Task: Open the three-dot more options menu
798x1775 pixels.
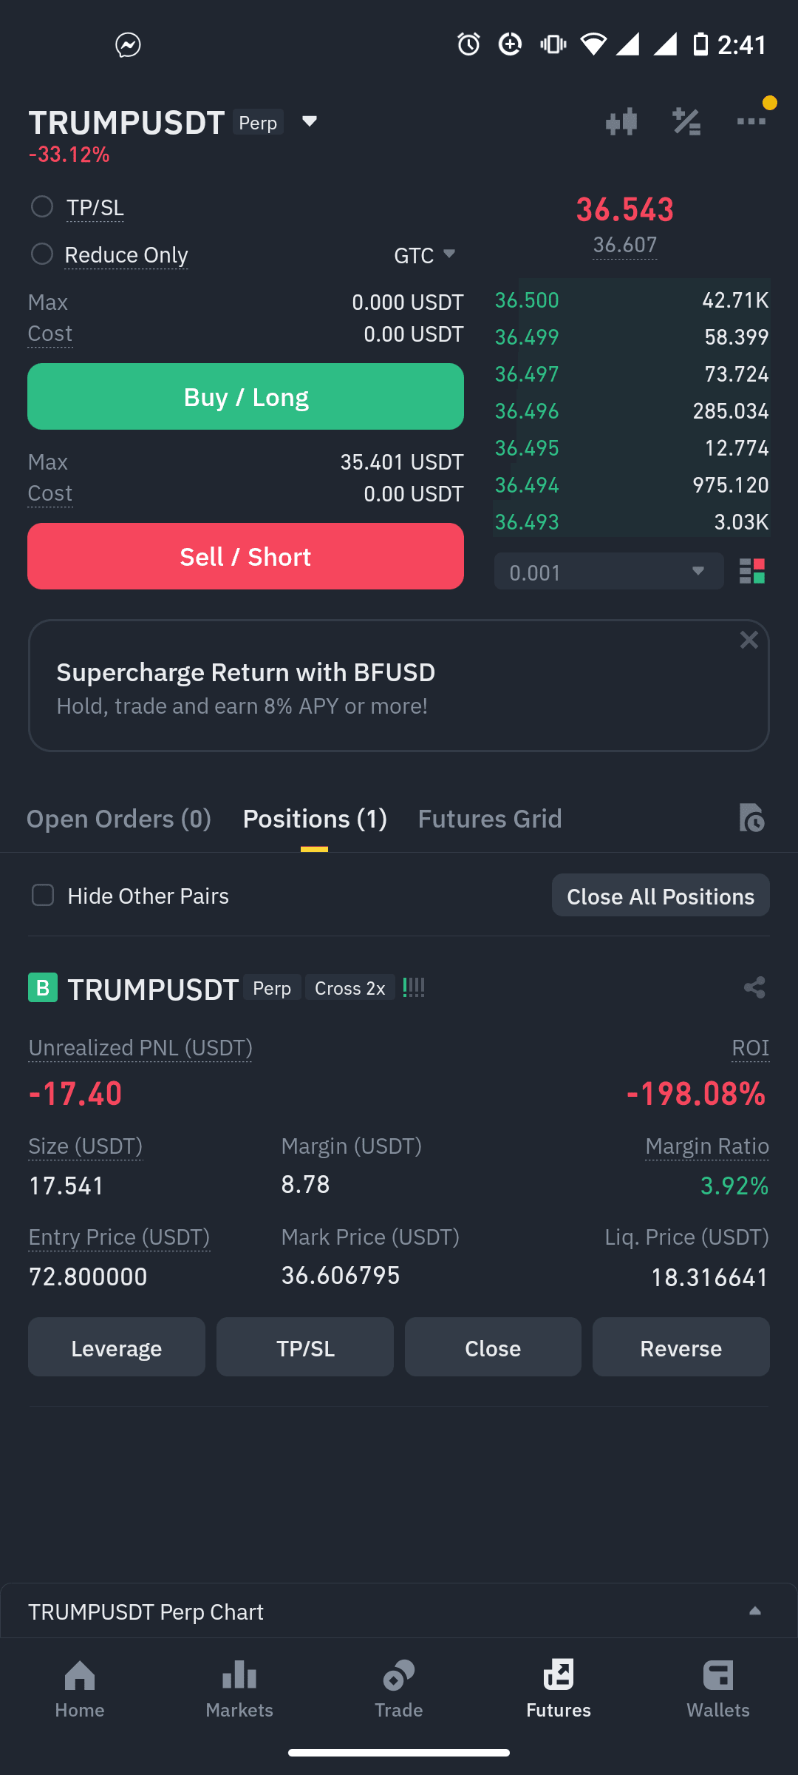Action: click(751, 121)
